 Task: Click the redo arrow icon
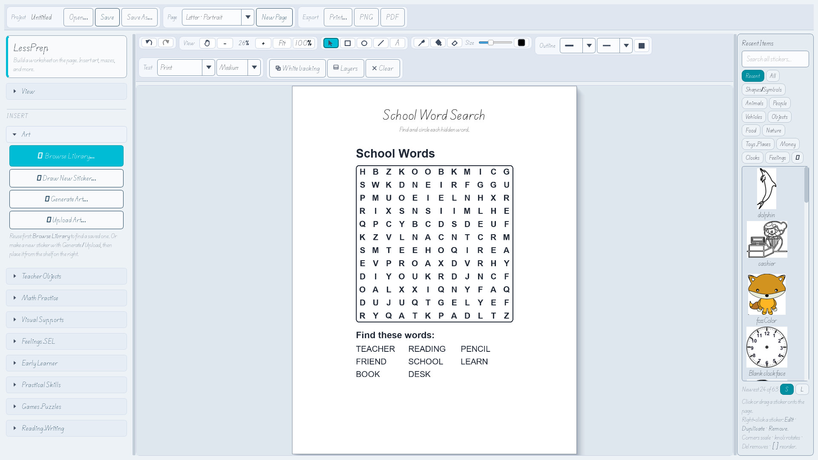point(166,43)
